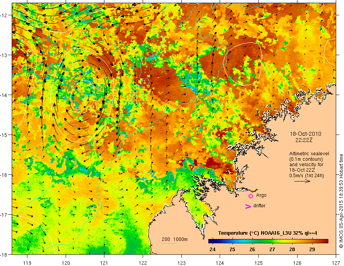
Task: Click the latitude axis label -13
Action: tap(4, 55)
